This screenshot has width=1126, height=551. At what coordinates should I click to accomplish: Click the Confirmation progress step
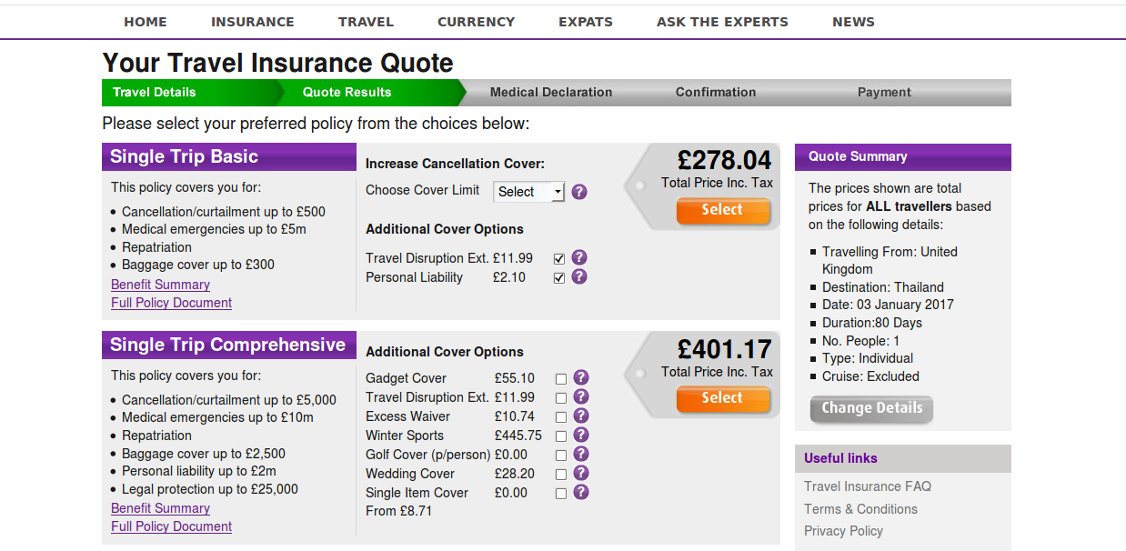tap(716, 92)
